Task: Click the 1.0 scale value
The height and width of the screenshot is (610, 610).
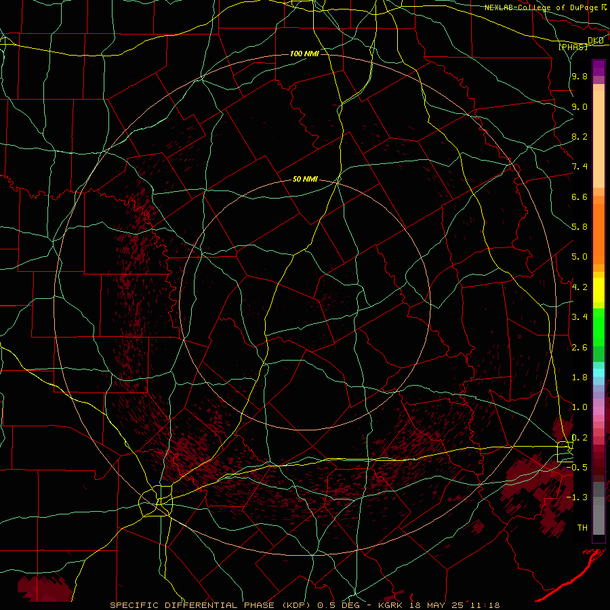Action: (579, 407)
